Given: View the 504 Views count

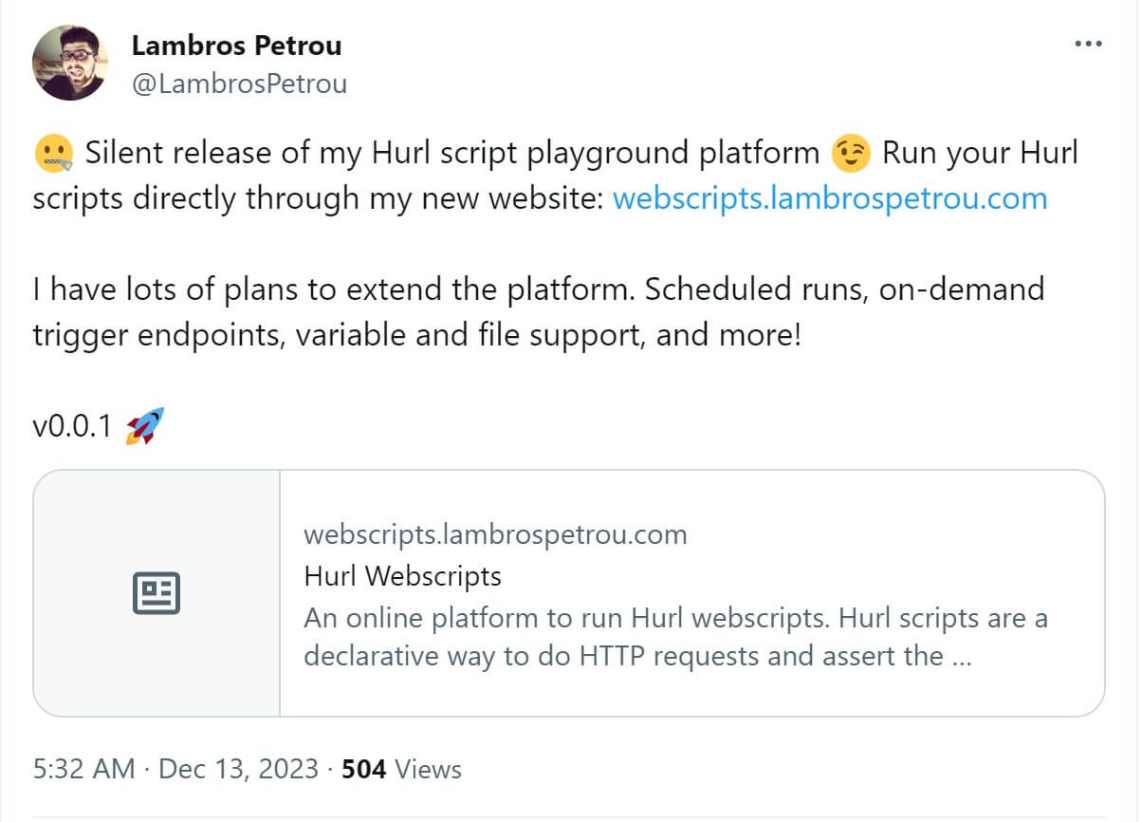Looking at the screenshot, I should coord(401,768).
